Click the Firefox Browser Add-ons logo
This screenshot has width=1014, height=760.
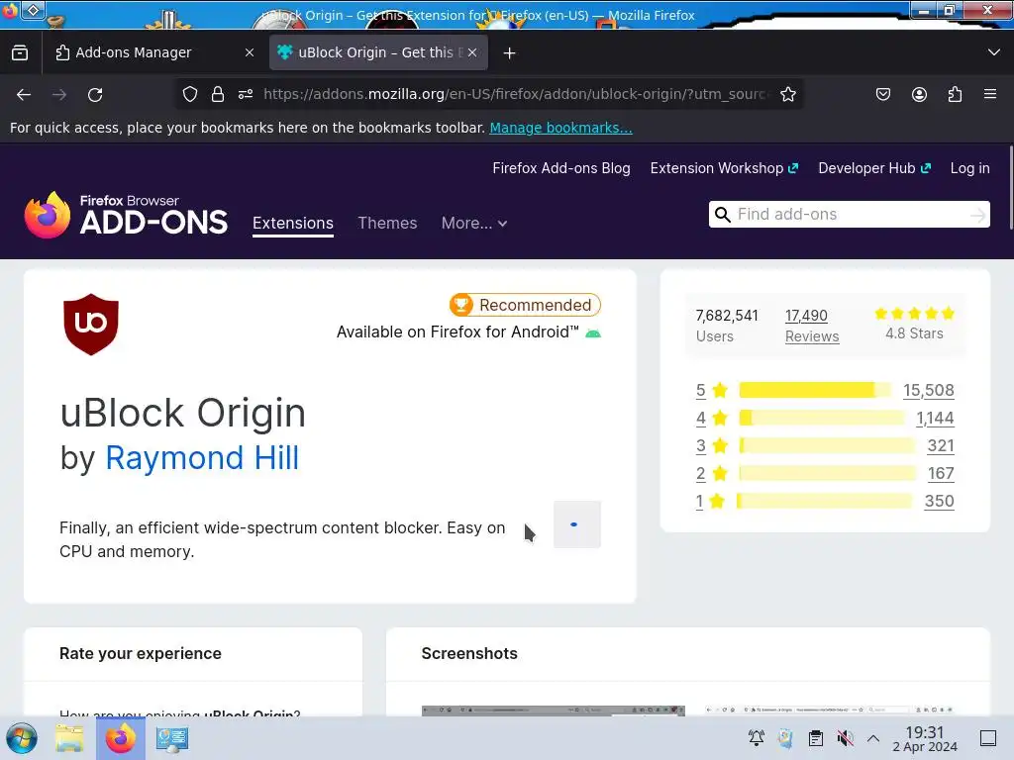tap(126, 215)
